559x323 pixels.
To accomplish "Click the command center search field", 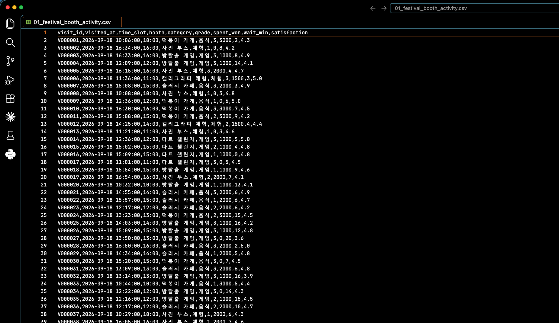I will pos(474,8).
